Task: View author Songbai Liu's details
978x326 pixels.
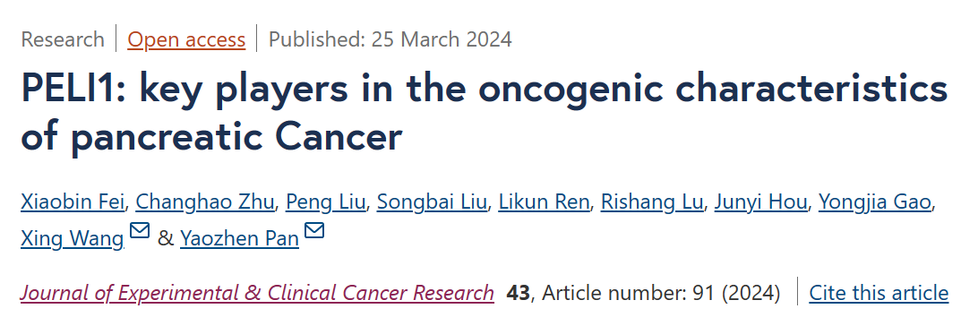Action: [432, 202]
